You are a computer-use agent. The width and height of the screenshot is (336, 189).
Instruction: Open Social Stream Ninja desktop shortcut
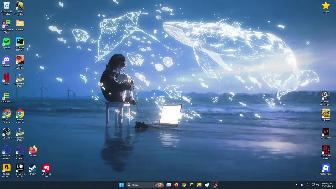tap(7, 26)
